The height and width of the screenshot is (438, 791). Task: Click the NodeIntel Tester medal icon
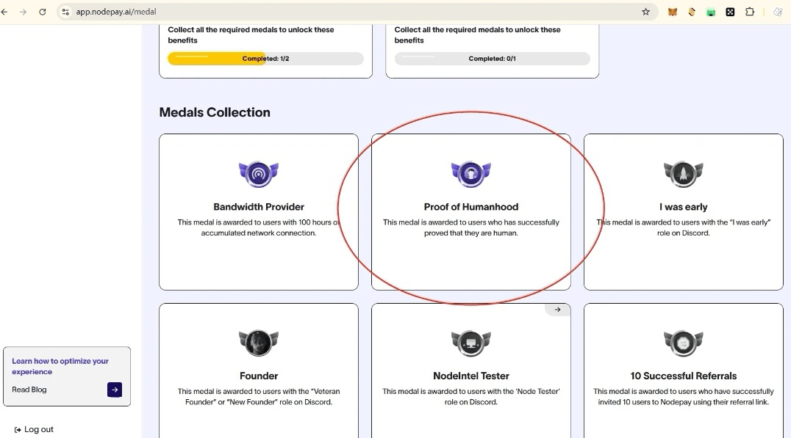click(471, 343)
